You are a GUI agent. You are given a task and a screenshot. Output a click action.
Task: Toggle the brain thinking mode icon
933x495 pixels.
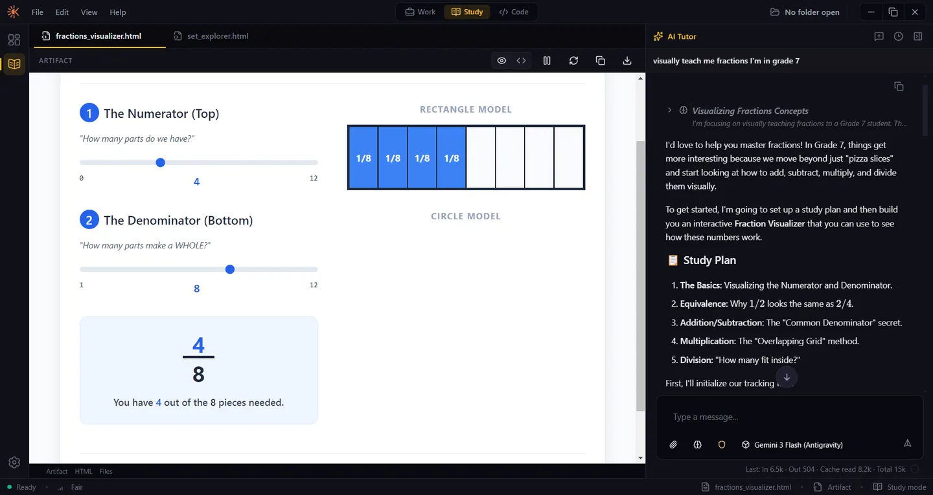(x=697, y=445)
